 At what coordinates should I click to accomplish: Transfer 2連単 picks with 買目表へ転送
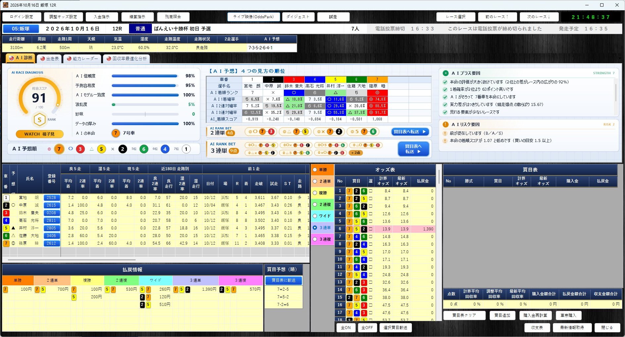click(410, 132)
